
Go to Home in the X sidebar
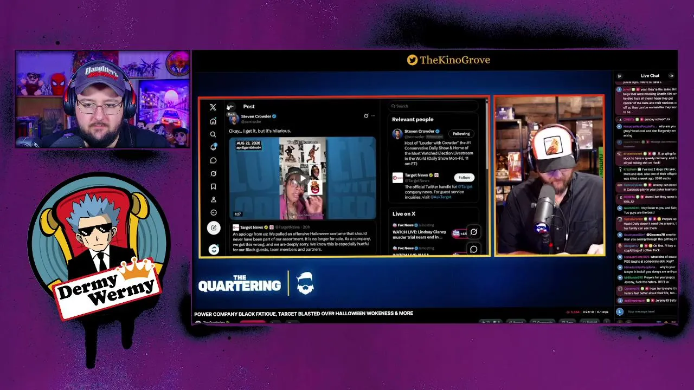pos(213,121)
